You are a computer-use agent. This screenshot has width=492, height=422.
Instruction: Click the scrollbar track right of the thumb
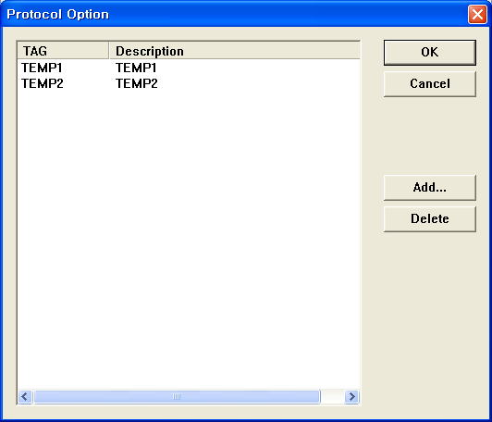(332, 397)
